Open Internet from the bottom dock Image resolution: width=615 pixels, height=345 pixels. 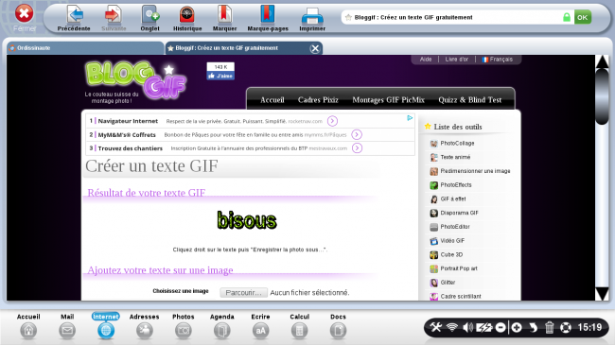click(106, 326)
